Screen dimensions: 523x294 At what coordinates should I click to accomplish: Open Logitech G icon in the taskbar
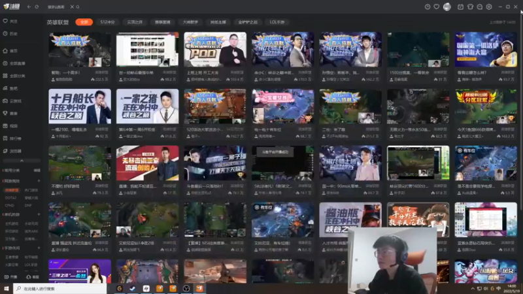[120, 289]
